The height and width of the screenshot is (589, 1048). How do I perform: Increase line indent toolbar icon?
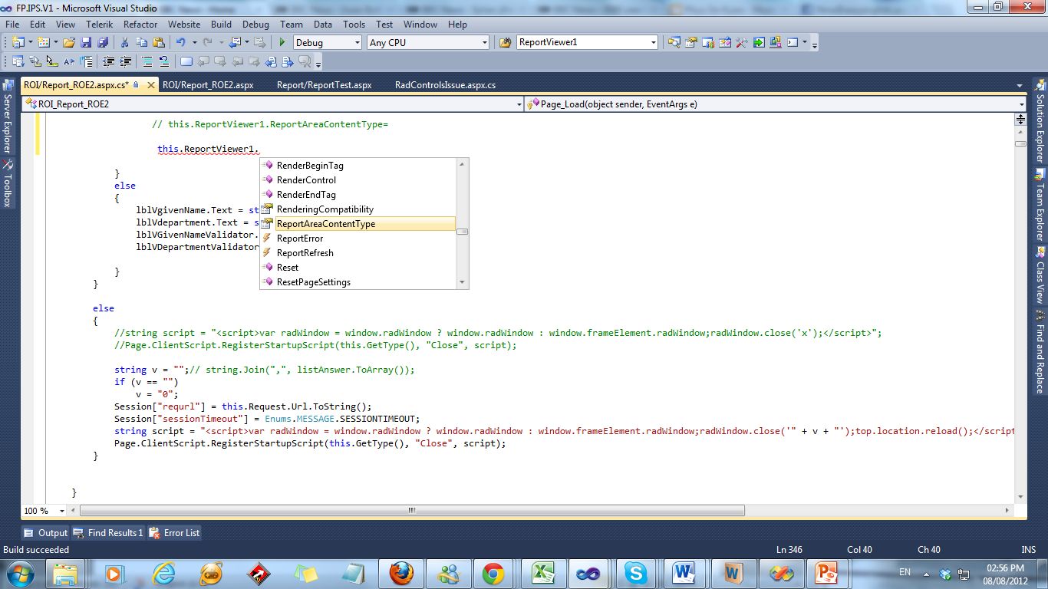(125, 62)
